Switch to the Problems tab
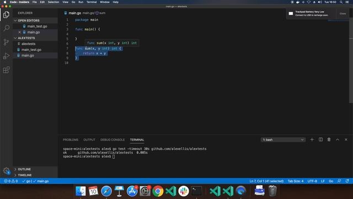 71,140
